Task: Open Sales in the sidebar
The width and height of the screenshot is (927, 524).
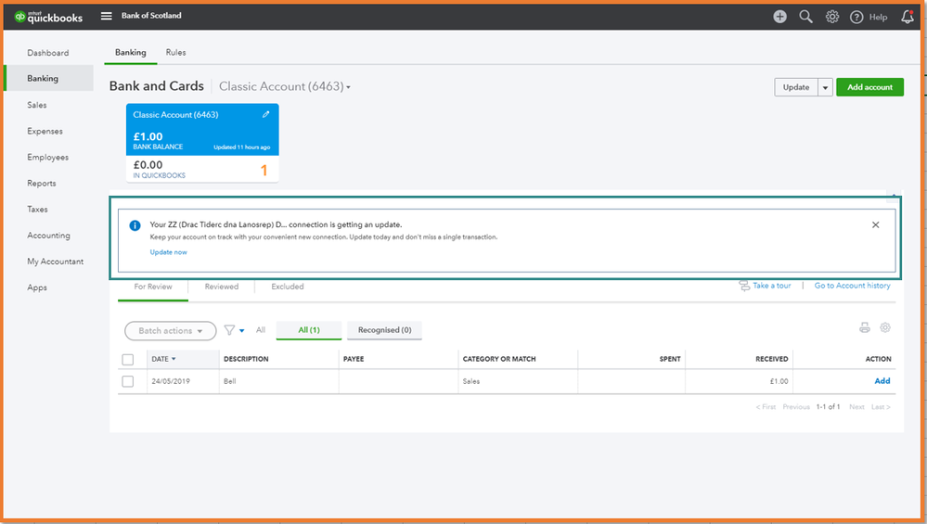Action: point(37,105)
